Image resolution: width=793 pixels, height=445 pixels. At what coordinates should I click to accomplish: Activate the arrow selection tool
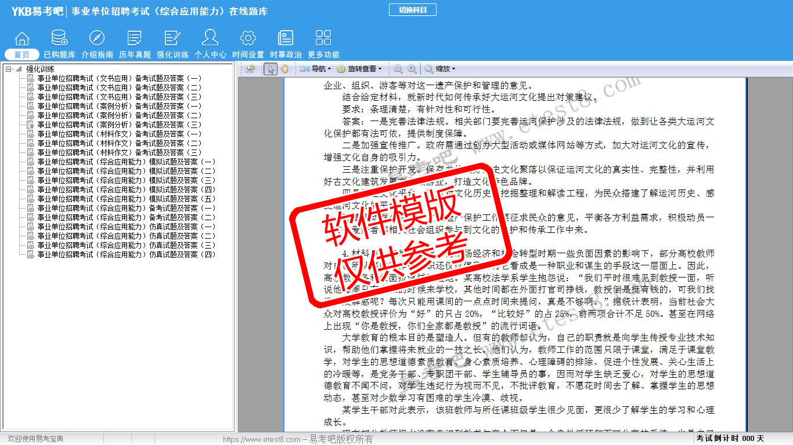coord(270,69)
